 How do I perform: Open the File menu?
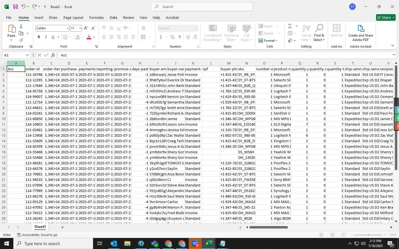(x=9, y=17)
